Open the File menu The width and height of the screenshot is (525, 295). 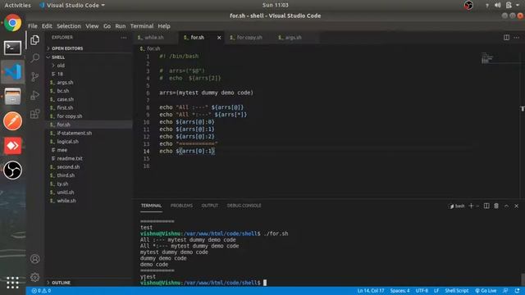coord(33,26)
